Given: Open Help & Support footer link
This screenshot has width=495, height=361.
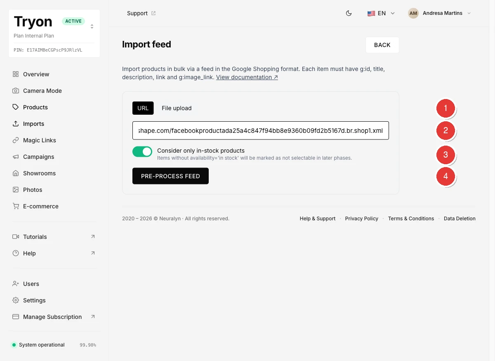Looking at the screenshot, I should (318, 219).
